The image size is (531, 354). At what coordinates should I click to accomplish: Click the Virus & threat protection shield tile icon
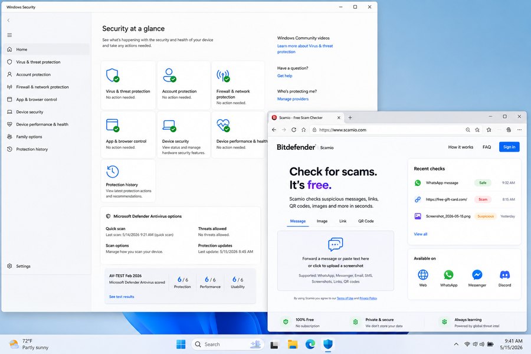pyautogui.click(x=113, y=75)
